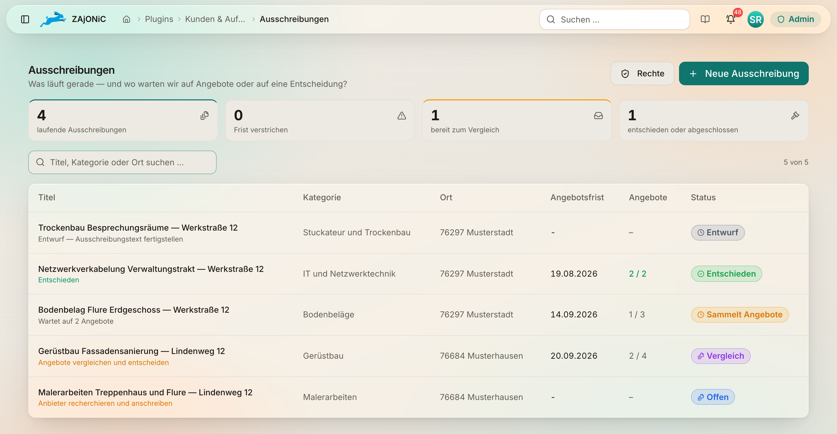Open the Rechte permissions button

pos(642,73)
